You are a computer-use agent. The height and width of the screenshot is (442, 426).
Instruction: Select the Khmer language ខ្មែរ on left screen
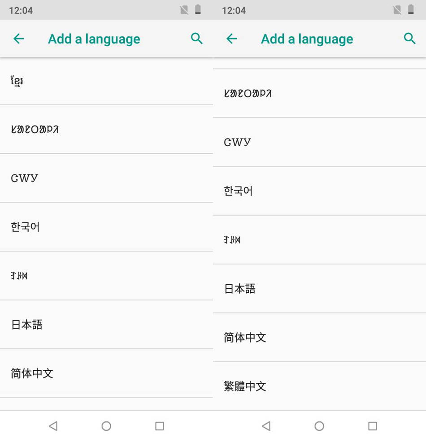pos(106,82)
